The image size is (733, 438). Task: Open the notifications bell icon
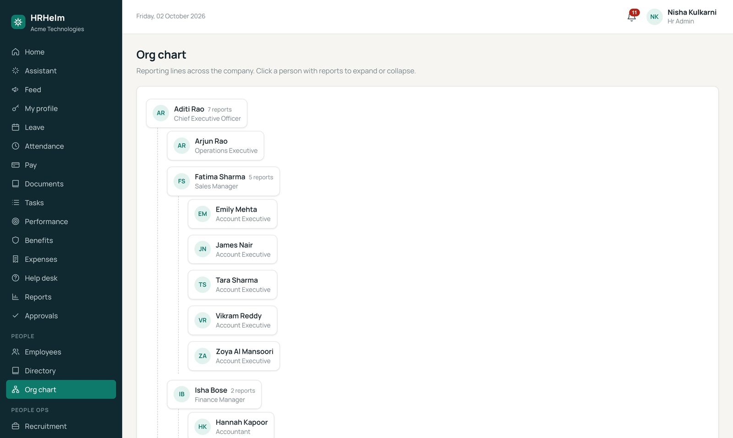[632, 16]
